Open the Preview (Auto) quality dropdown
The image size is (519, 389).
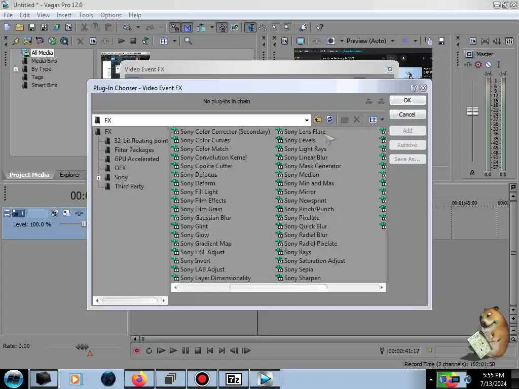point(393,41)
